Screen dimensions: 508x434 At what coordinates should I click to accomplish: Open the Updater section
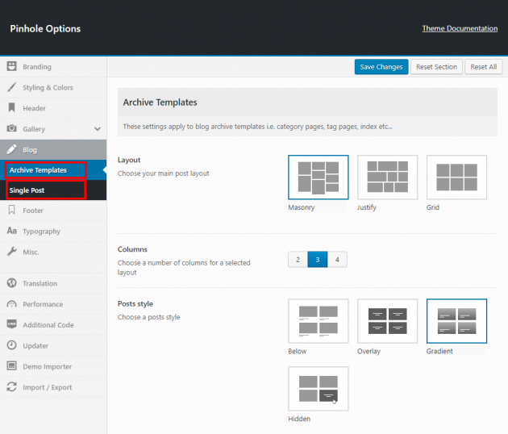pos(53,346)
